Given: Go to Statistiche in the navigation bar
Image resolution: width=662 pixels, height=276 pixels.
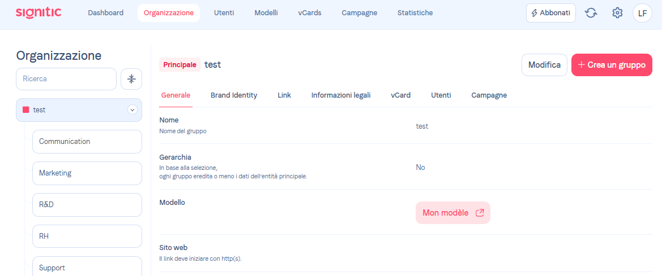Looking at the screenshot, I should pos(415,13).
